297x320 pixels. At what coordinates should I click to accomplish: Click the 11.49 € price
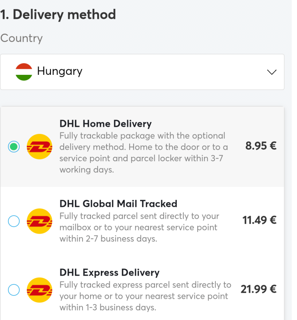[x=259, y=220]
